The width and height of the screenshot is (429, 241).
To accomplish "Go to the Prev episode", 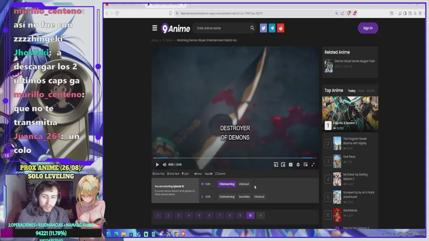I will click(x=198, y=174).
